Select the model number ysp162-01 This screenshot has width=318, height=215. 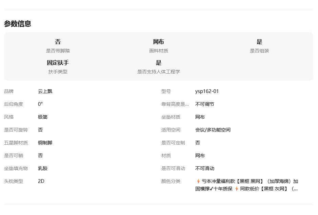click(x=207, y=92)
